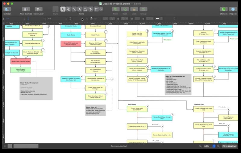Click Fit in Window button
This screenshot has width=241, height=153.
[x=229, y=146]
